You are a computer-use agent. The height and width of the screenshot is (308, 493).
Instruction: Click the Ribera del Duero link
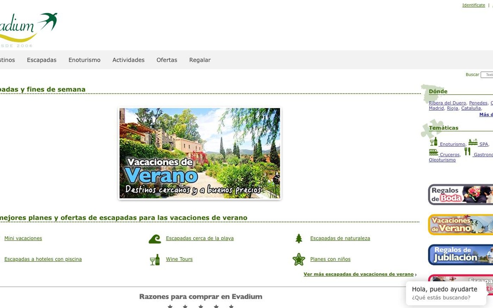(x=447, y=103)
